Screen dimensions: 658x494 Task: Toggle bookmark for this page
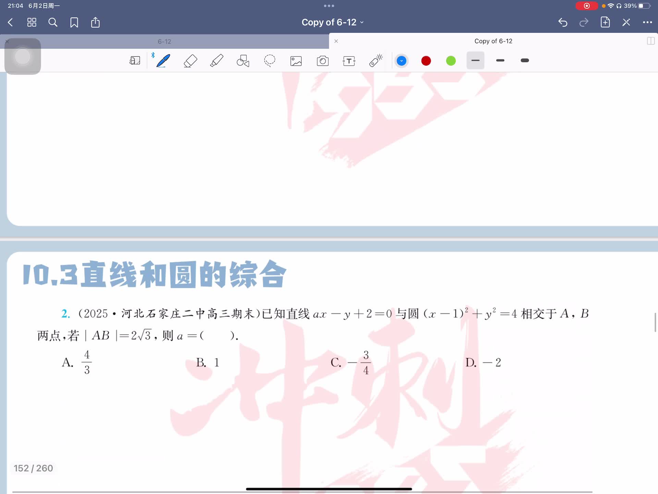(74, 23)
